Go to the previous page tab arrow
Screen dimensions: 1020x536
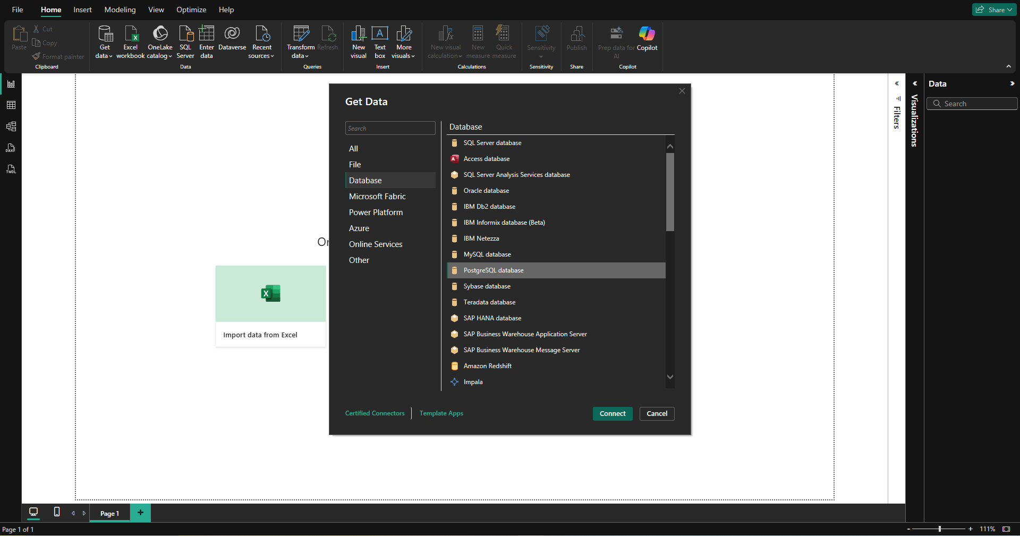[x=73, y=513]
